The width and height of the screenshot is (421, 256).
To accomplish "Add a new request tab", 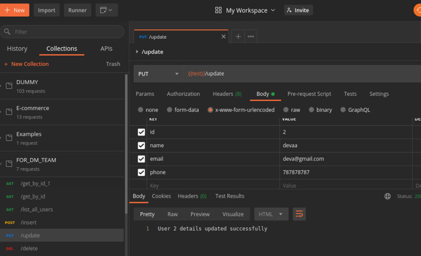I will click(x=238, y=36).
